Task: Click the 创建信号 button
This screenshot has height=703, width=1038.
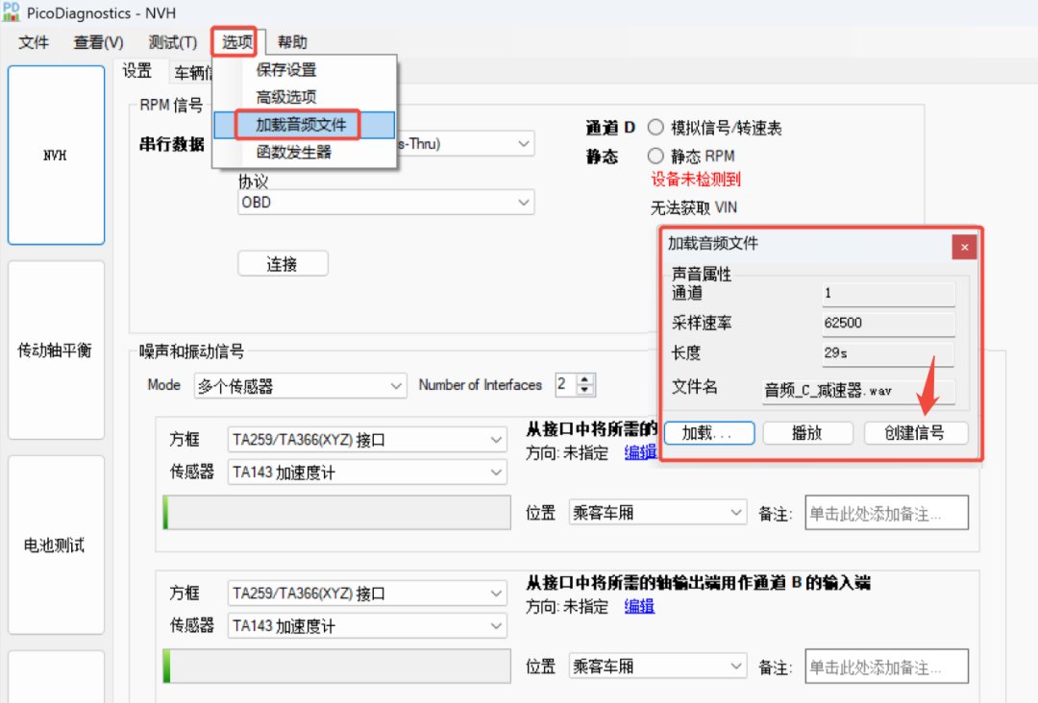Action: (x=916, y=433)
